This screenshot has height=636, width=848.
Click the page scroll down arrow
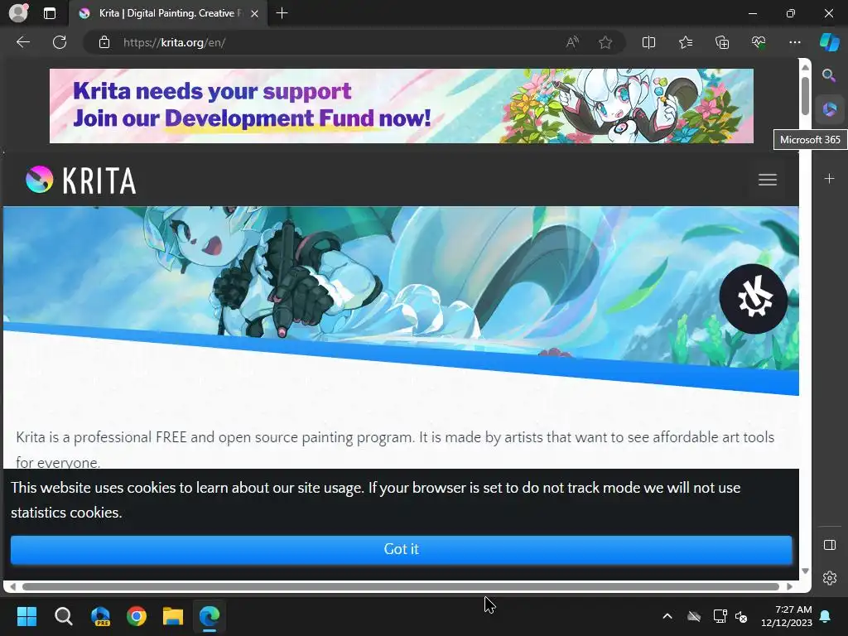[x=805, y=571]
